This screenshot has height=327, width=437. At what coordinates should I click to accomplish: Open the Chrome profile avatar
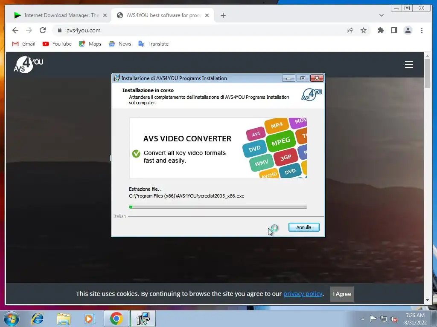click(x=408, y=30)
